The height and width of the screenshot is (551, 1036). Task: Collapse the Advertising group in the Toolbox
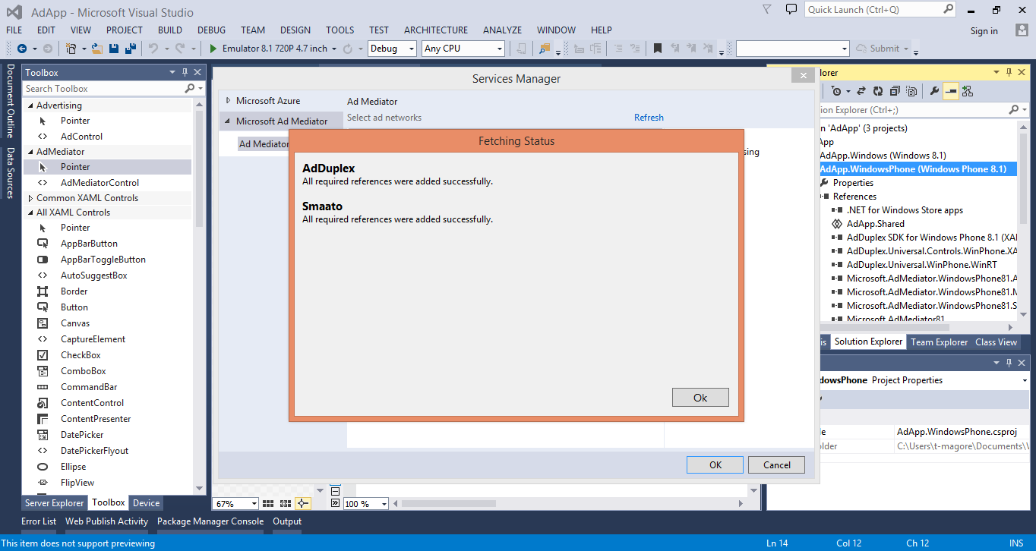coord(30,105)
